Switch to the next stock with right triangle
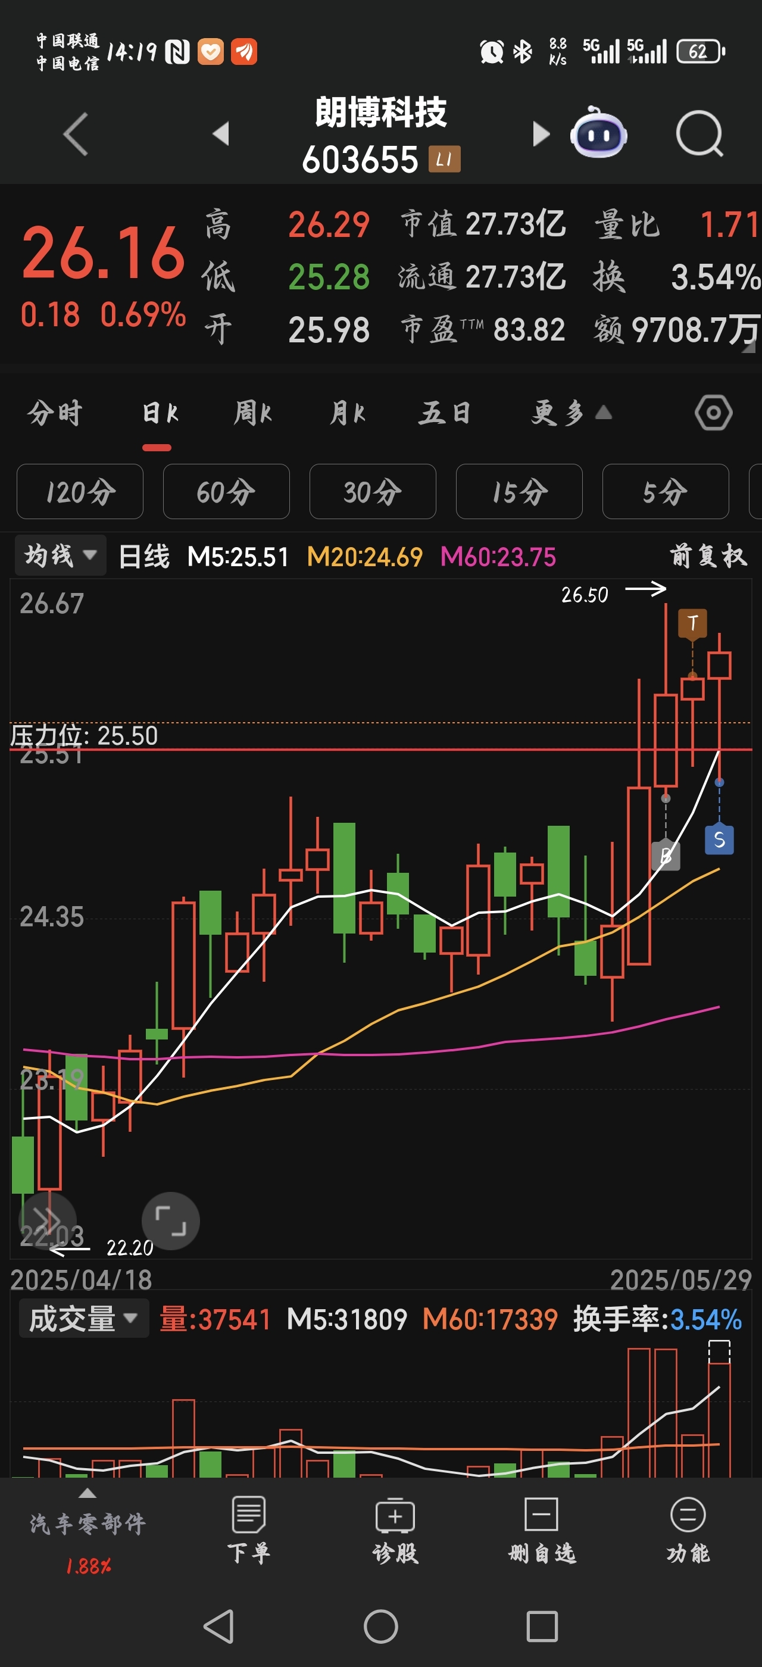 coord(541,133)
